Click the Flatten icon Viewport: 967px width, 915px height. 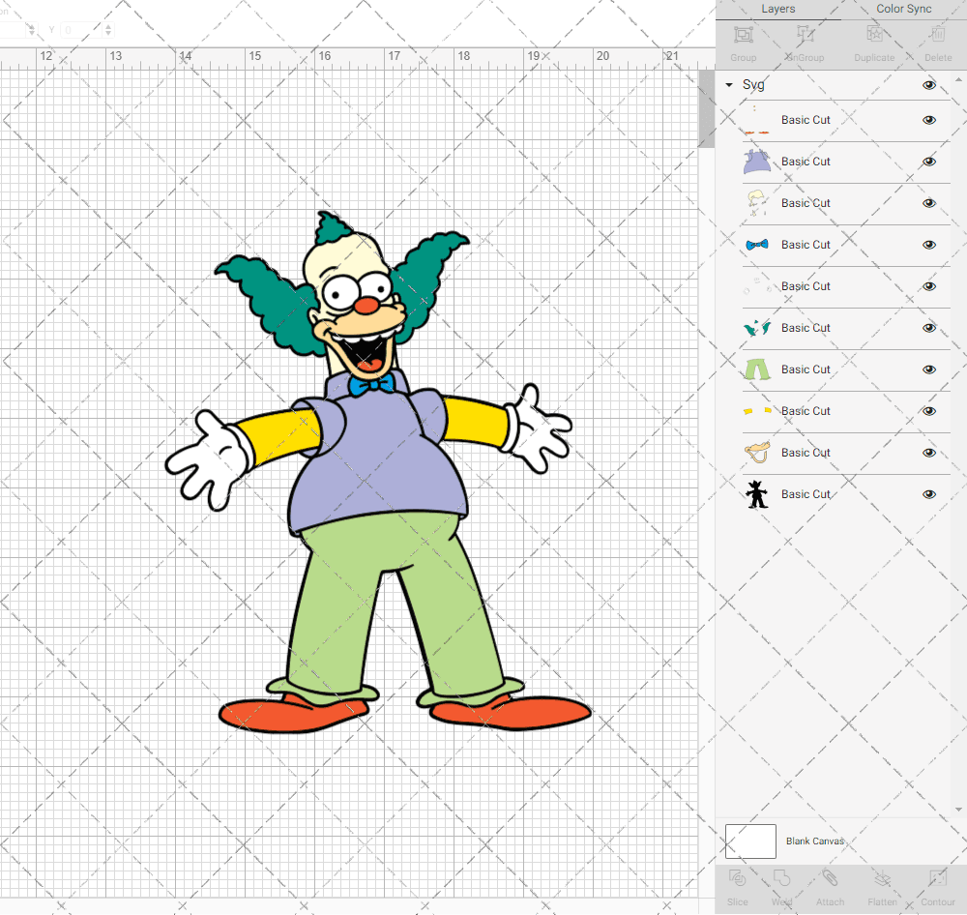883,878
